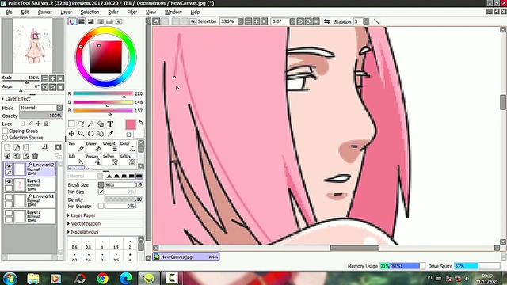Open the Windows Start menu

pyautogui.click(x=10, y=278)
